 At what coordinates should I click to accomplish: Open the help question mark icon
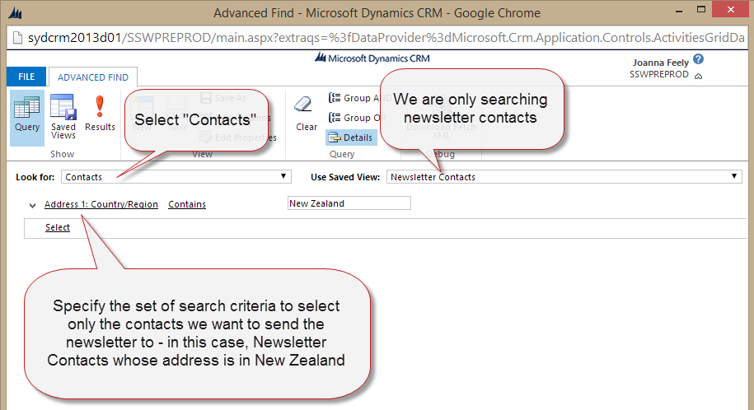point(699,60)
